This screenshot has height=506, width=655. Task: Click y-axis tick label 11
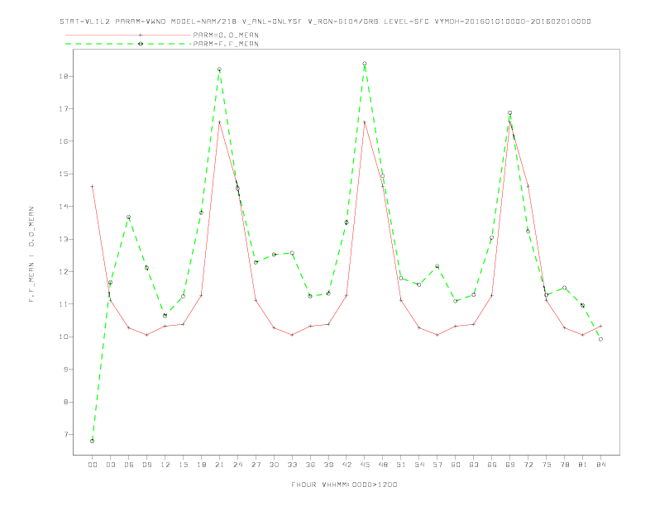pos(64,304)
